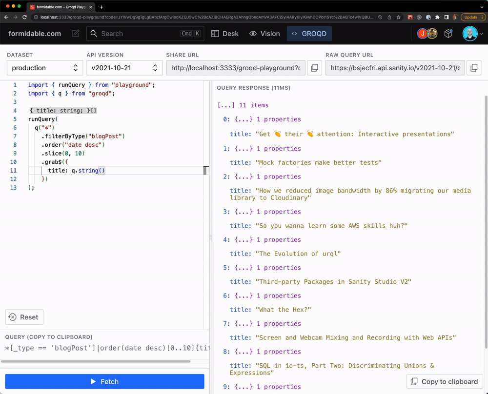Click the .filterByType("blogPost") code line

point(83,136)
